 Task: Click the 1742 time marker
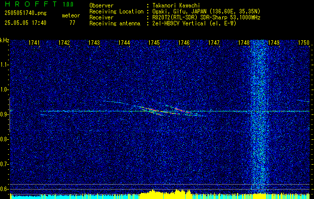coord(64,42)
